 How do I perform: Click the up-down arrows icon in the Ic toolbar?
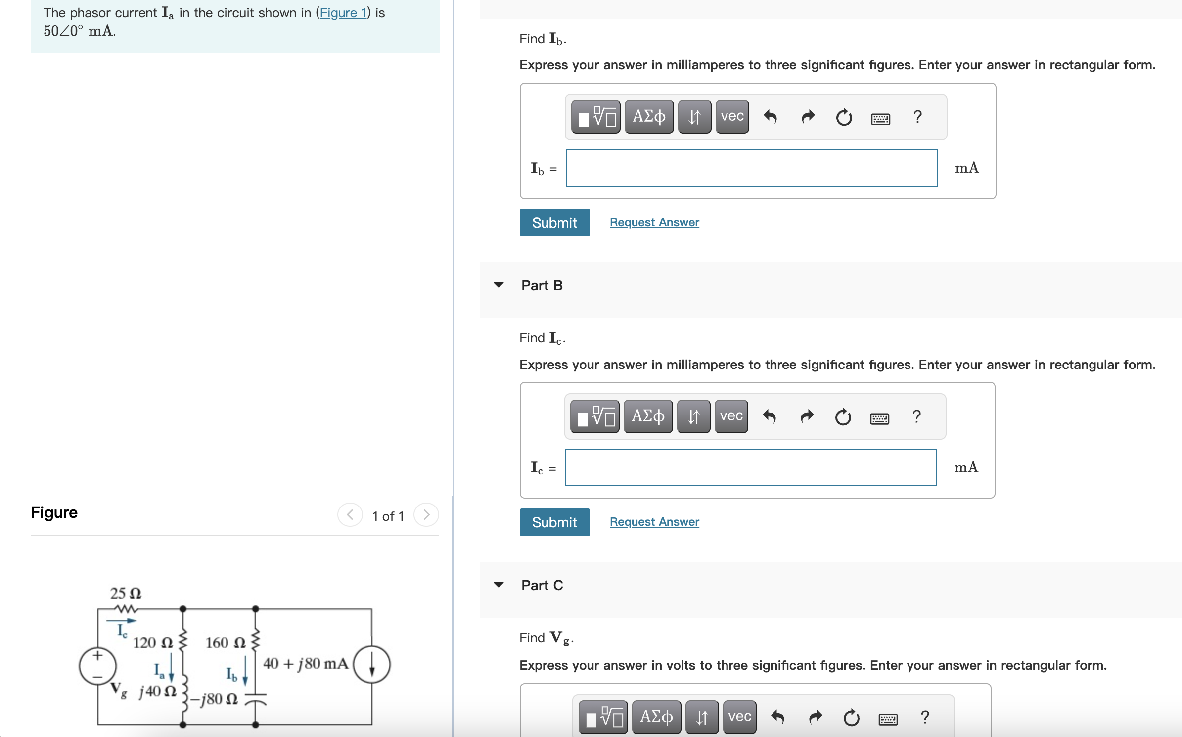[x=693, y=416]
